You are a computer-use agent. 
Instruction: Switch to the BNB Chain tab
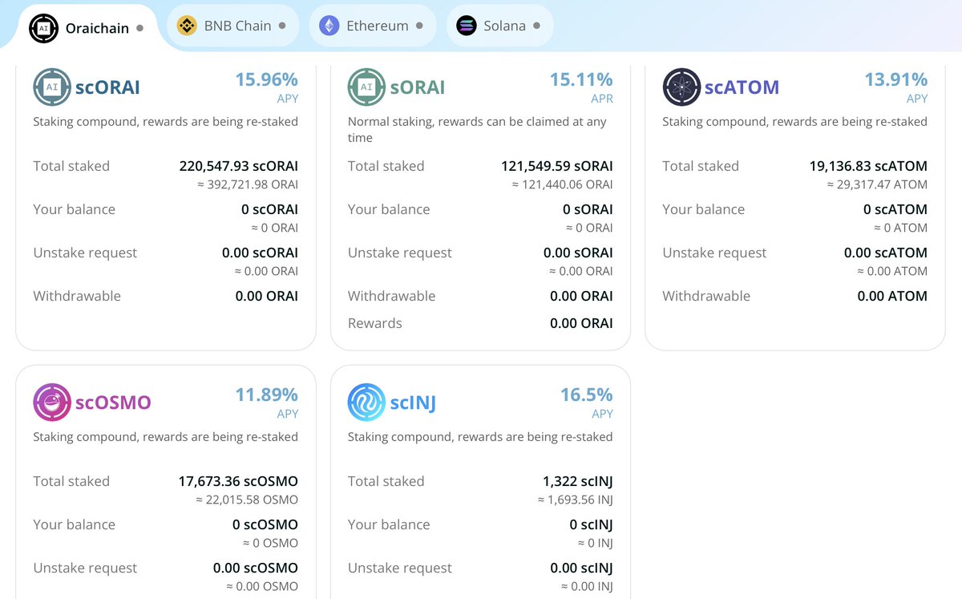point(232,25)
